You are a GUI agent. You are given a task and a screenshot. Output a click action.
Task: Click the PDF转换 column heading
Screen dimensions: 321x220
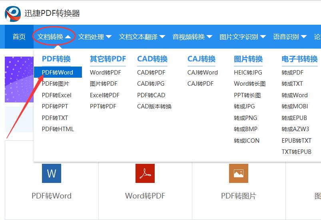pos(56,59)
